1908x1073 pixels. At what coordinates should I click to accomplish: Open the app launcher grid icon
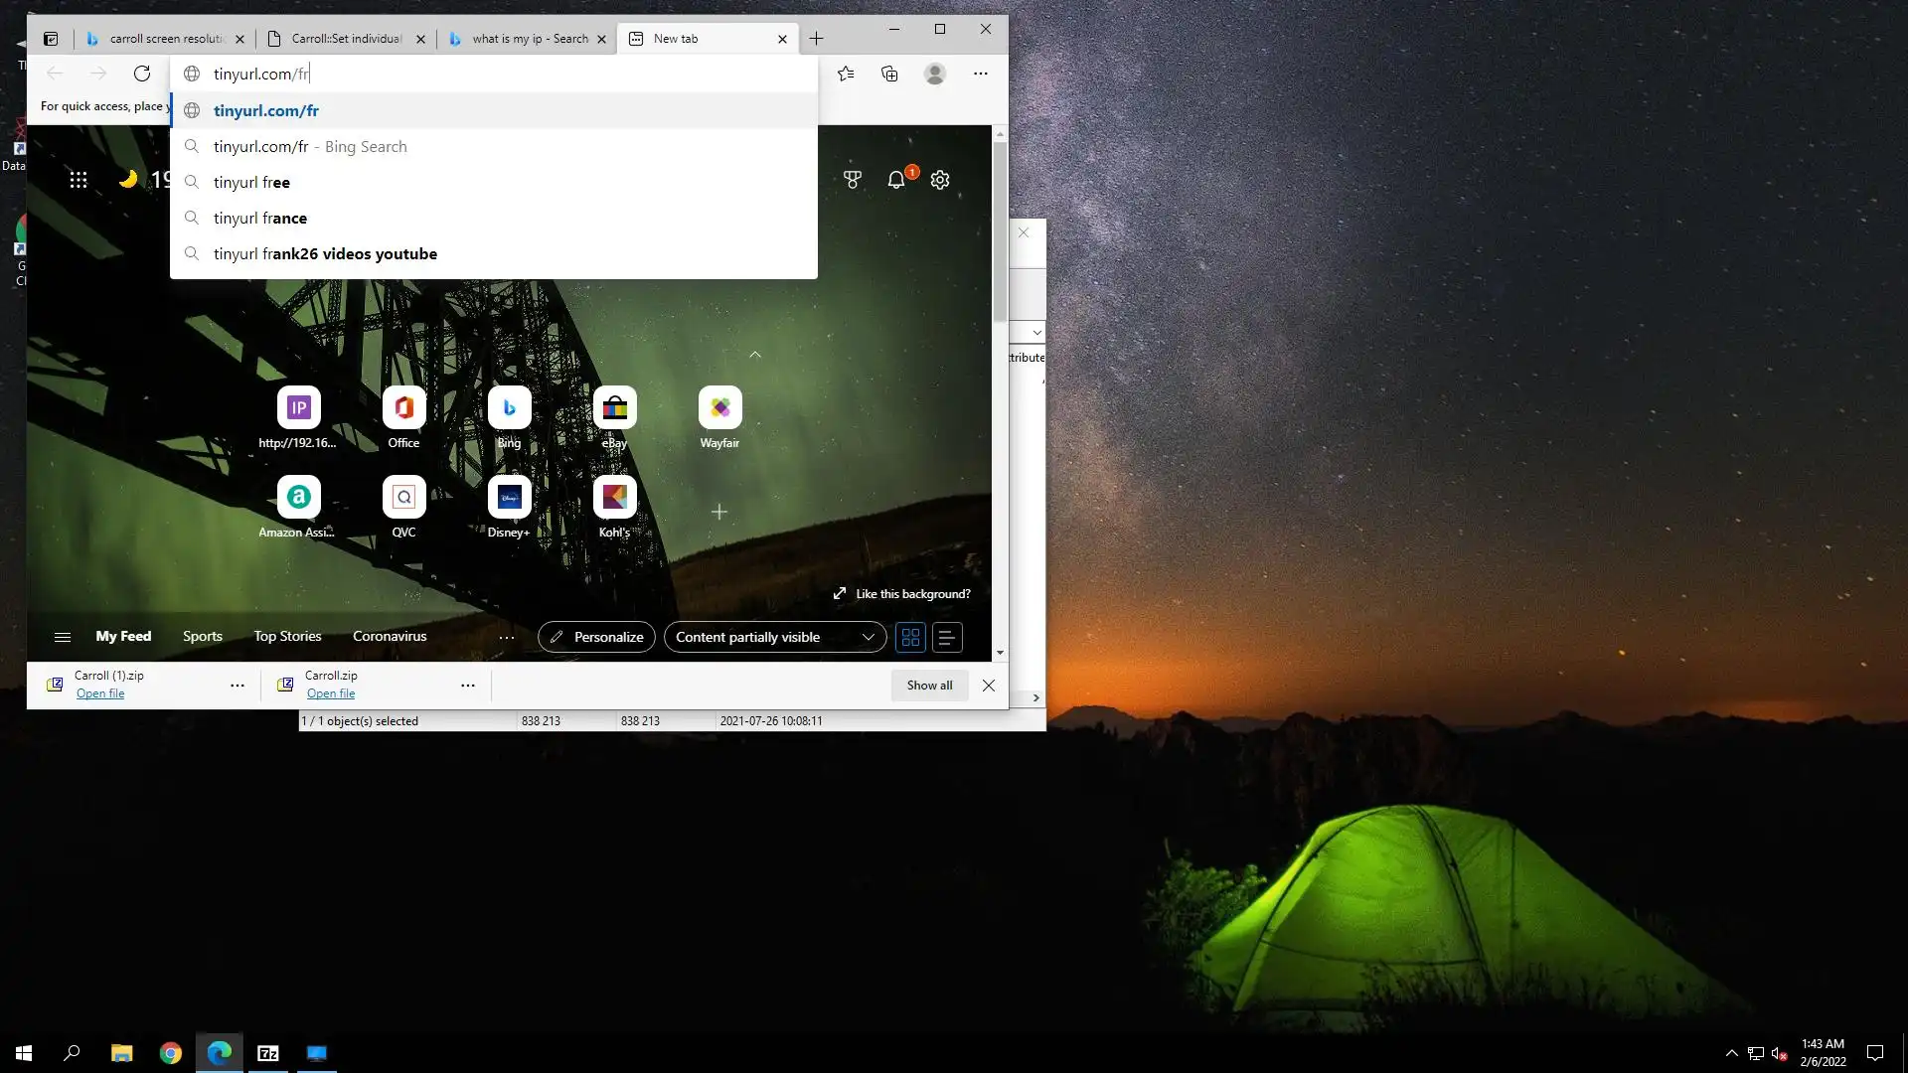(x=79, y=180)
